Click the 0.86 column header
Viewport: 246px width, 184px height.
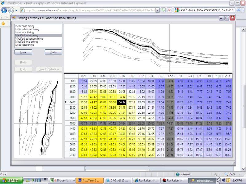point(122,76)
